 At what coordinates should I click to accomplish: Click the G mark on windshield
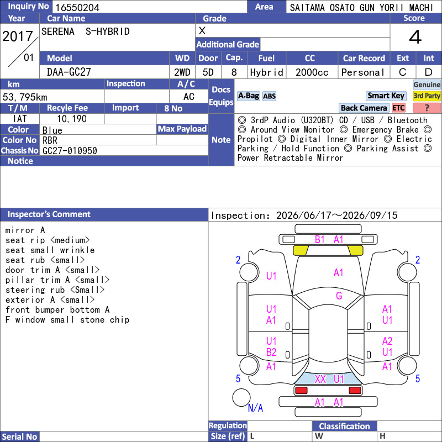339,296
